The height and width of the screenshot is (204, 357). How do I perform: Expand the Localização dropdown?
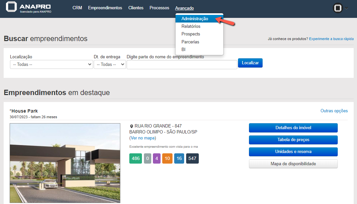[x=52, y=65]
